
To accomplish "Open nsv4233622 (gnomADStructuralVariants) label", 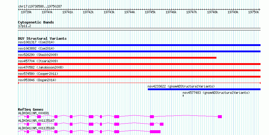I will point(181,86).
